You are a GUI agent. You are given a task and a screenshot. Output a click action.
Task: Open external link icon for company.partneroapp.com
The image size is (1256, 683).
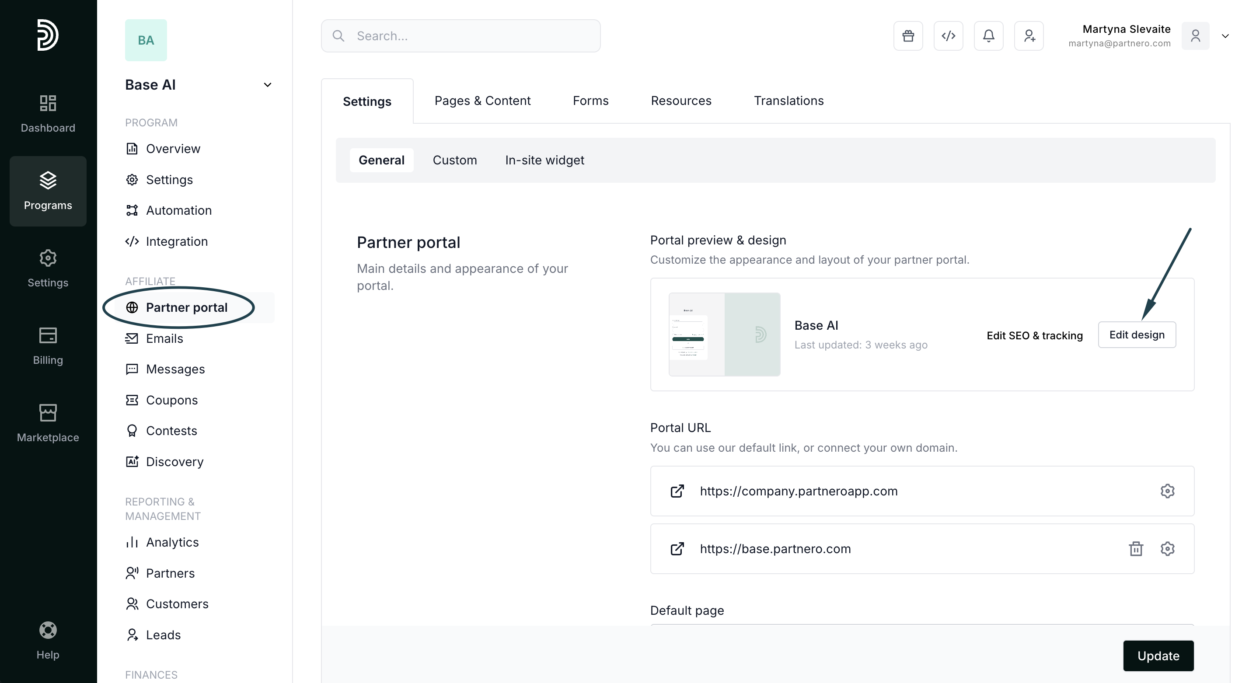click(x=677, y=491)
